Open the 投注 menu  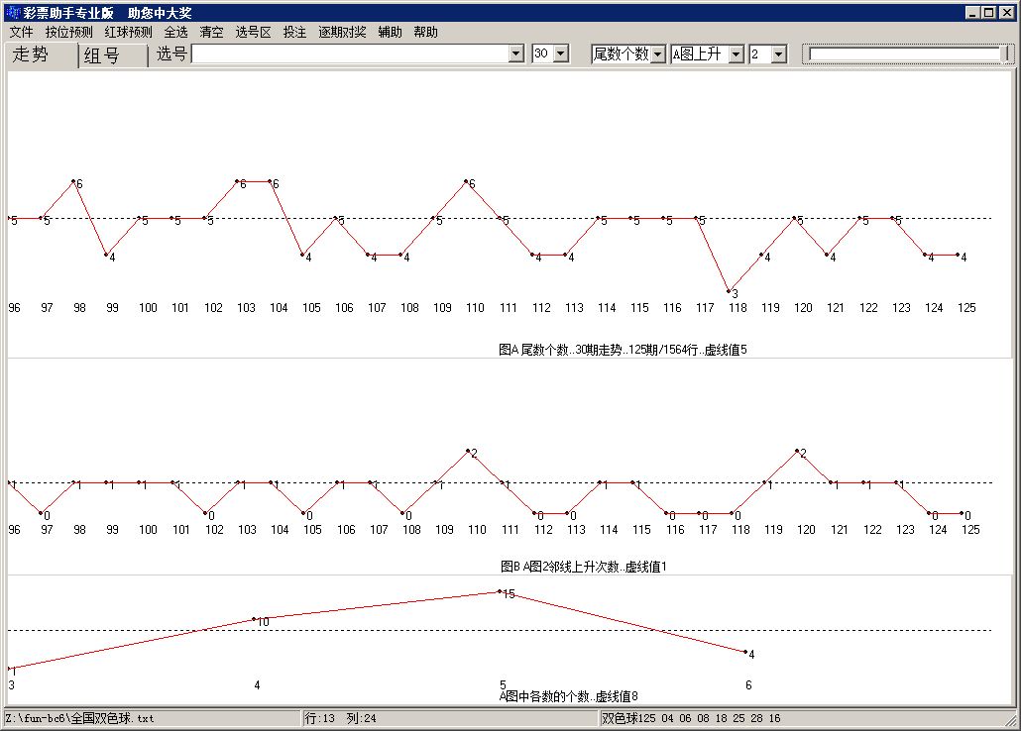(x=295, y=32)
